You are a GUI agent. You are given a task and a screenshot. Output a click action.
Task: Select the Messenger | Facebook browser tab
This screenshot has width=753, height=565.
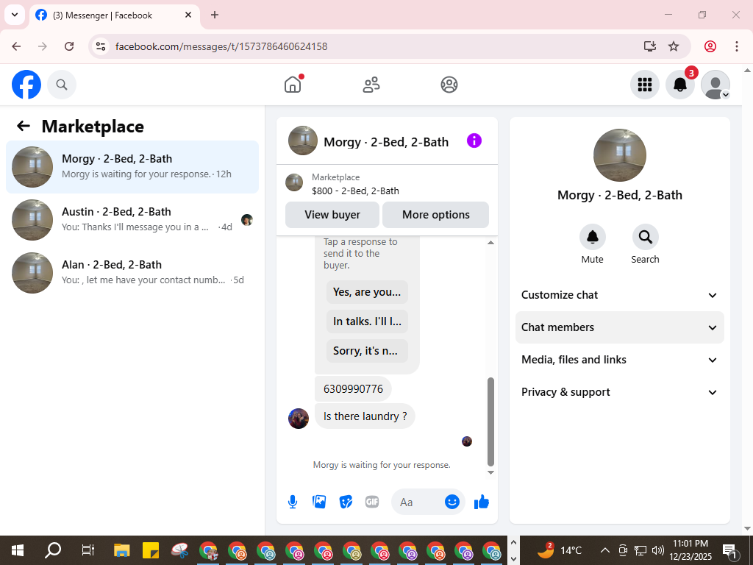[114, 15]
